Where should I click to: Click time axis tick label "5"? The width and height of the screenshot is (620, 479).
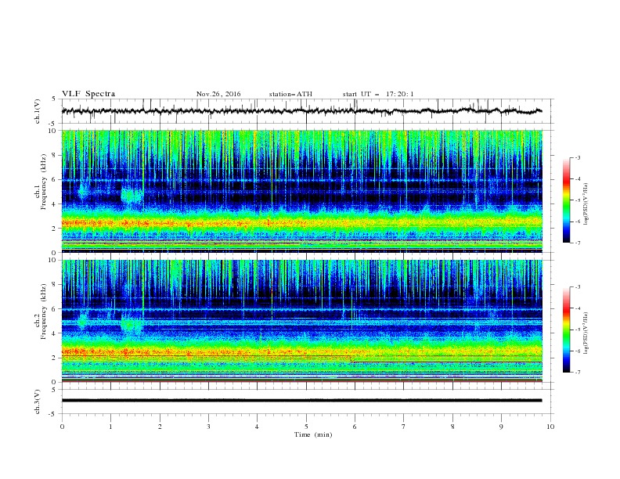pos(306,427)
